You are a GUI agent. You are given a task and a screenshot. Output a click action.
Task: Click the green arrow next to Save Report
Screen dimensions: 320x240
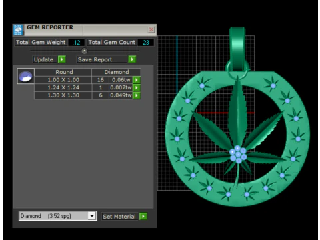pos(132,59)
